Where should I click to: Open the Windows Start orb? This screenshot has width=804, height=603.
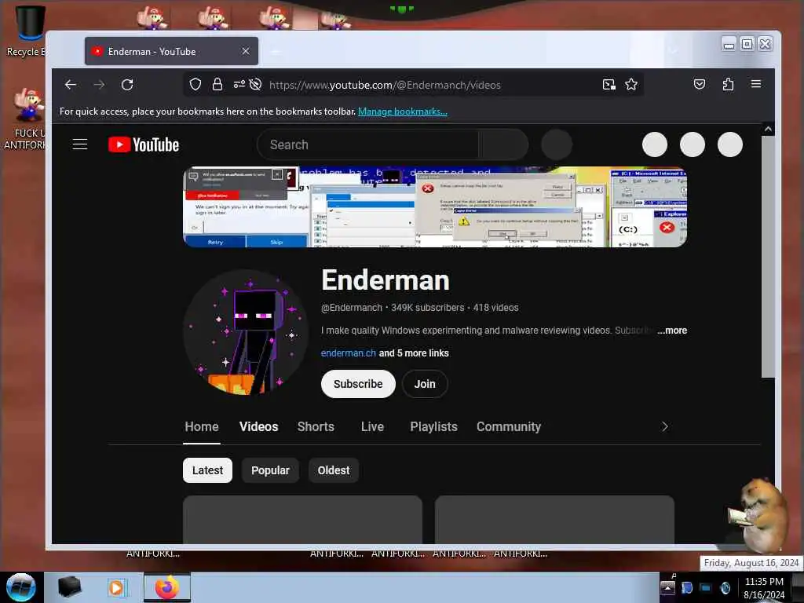(21, 587)
